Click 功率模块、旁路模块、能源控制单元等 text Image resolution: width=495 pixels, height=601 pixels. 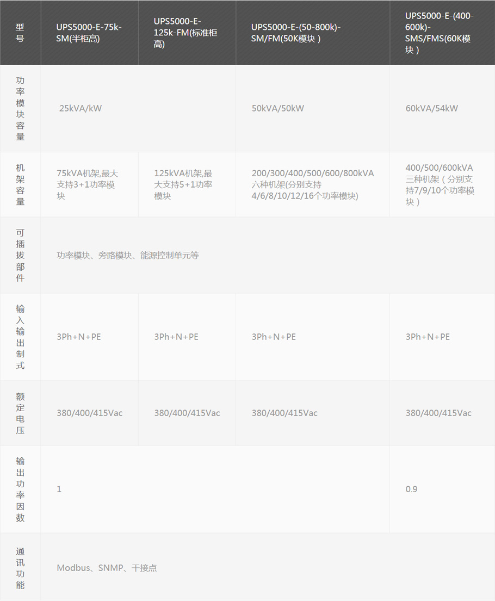click(128, 255)
